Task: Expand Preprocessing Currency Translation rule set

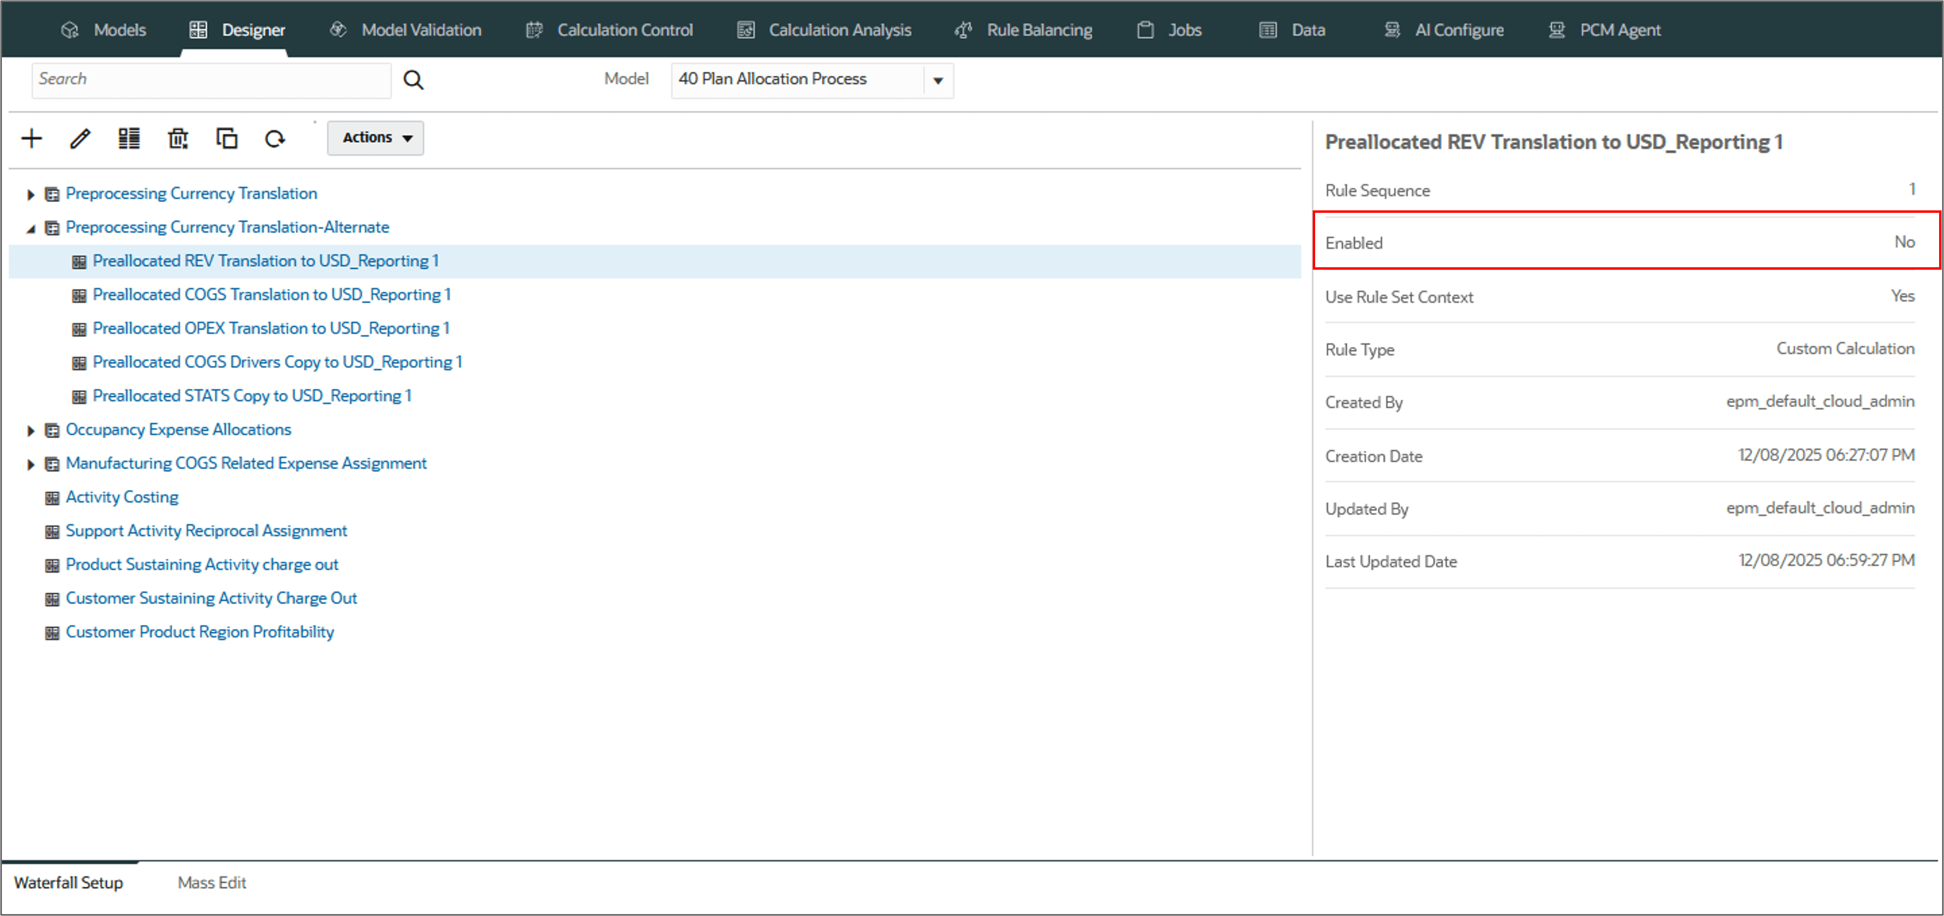Action: (30, 195)
